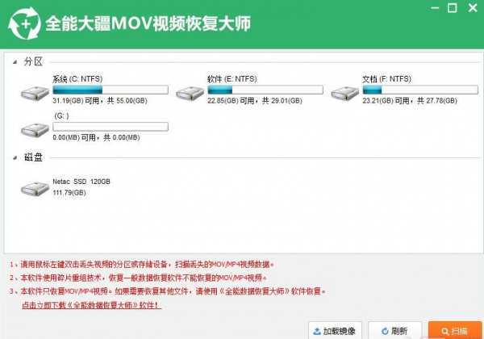
Task: Close the recovery window
Action: tap(473, 8)
